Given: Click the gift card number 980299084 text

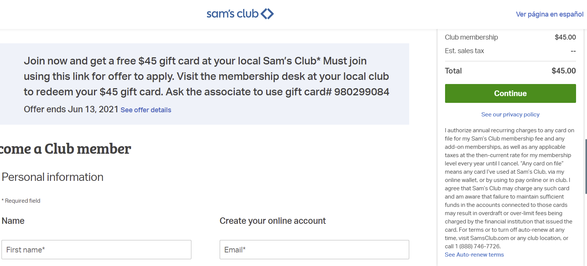Looking at the screenshot, I should (362, 92).
